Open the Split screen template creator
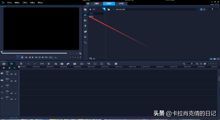 82,64
